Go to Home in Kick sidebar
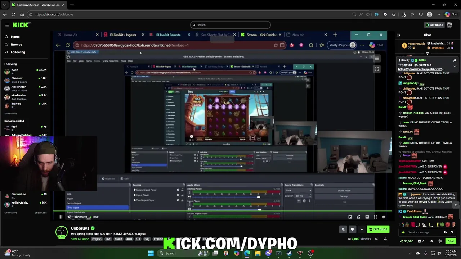The width and height of the screenshot is (461, 259). (x=15, y=37)
